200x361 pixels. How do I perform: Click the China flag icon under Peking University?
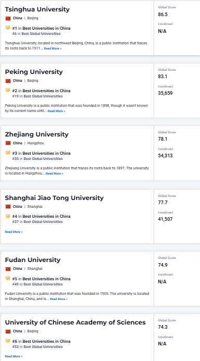coord(8,81)
